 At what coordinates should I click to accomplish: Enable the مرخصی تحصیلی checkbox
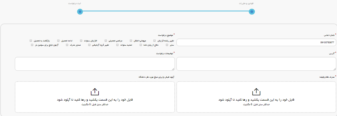(x=106, y=41)
